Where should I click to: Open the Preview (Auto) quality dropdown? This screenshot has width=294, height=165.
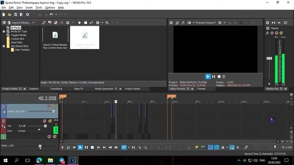206,22
